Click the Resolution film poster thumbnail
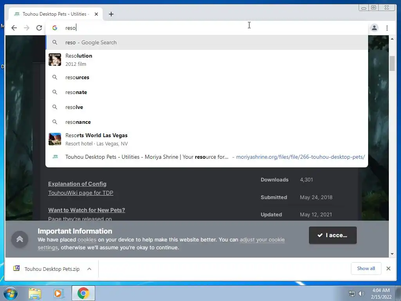 55,60
